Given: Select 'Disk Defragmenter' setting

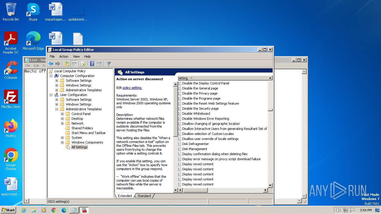Looking at the screenshot, I should coord(195,144).
